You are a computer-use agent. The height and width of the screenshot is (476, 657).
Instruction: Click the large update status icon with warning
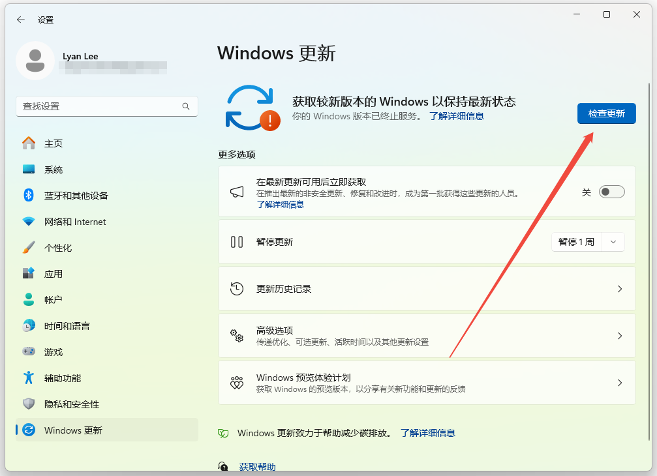pos(252,108)
